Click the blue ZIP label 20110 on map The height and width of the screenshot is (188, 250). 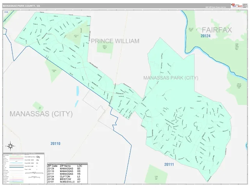pos(55,144)
